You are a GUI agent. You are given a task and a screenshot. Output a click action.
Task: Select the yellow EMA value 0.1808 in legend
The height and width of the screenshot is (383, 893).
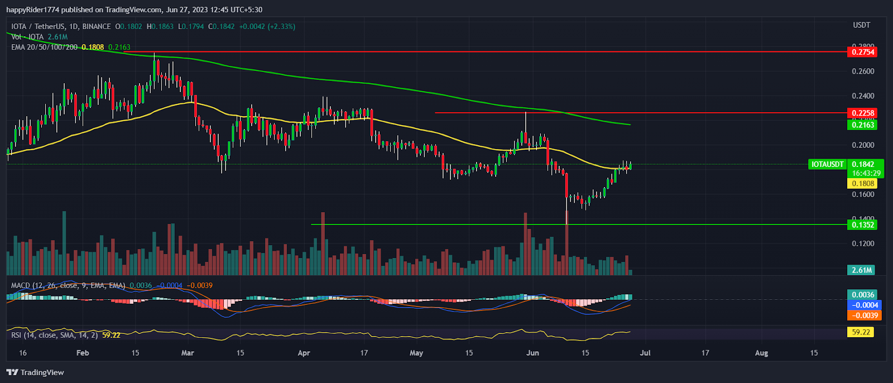coord(93,47)
